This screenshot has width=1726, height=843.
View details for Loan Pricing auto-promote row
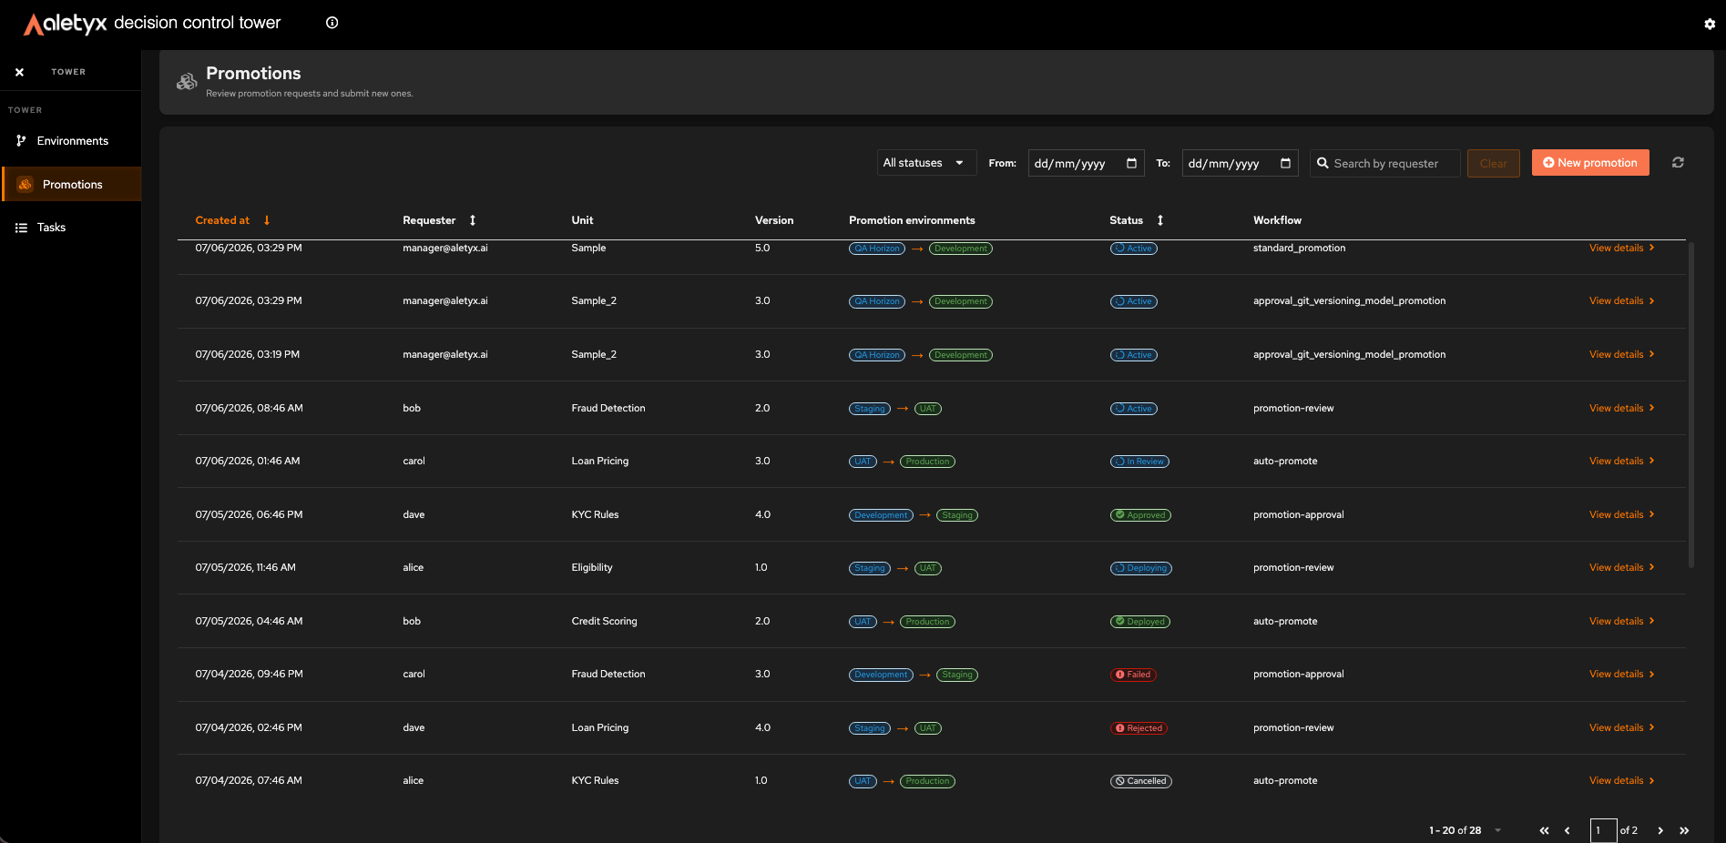[1621, 461]
